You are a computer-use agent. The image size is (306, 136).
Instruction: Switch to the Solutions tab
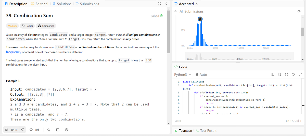[x=62, y=4]
